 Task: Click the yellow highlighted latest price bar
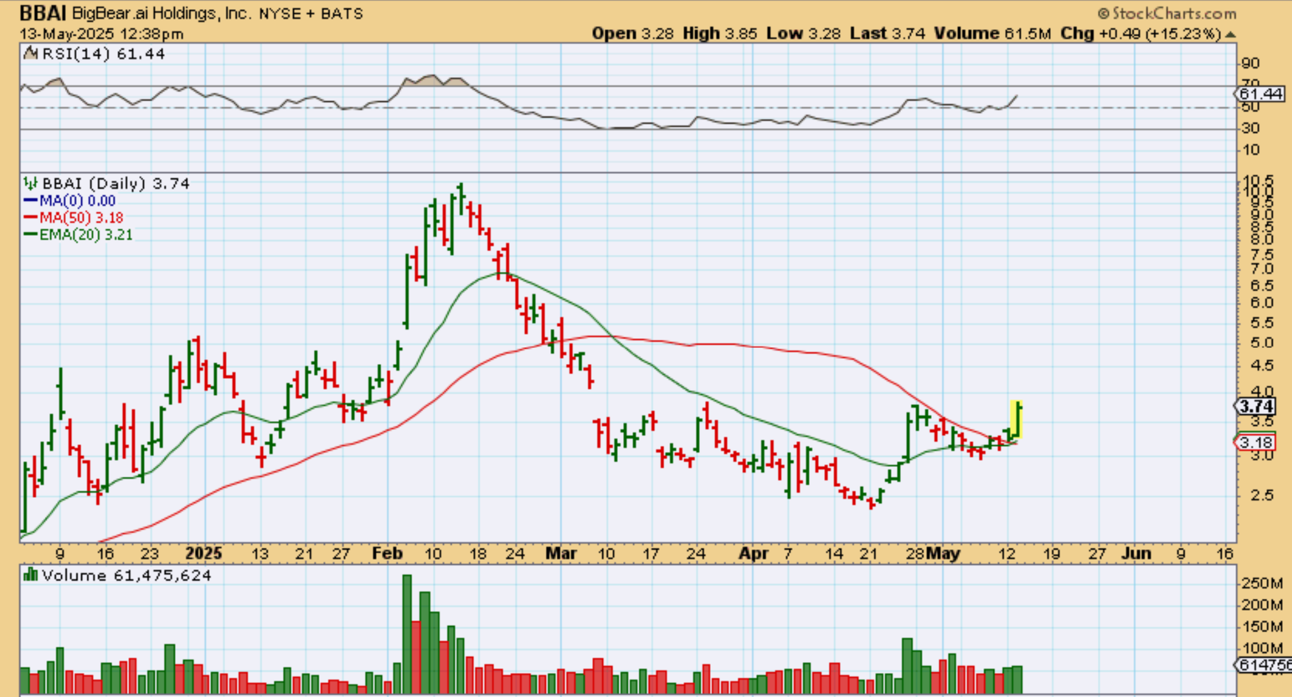(x=1017, y=419)
